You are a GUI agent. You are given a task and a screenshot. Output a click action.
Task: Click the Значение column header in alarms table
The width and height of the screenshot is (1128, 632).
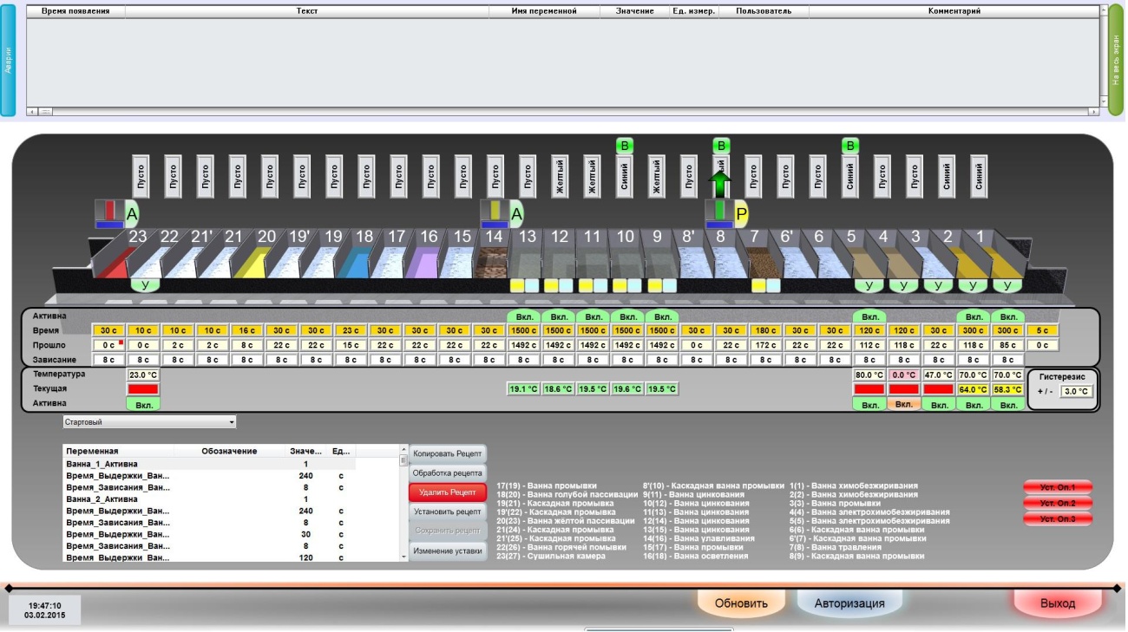pos(634,11)
